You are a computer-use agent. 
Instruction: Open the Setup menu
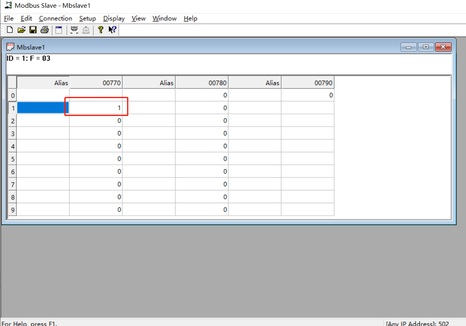tap(88, 18)
